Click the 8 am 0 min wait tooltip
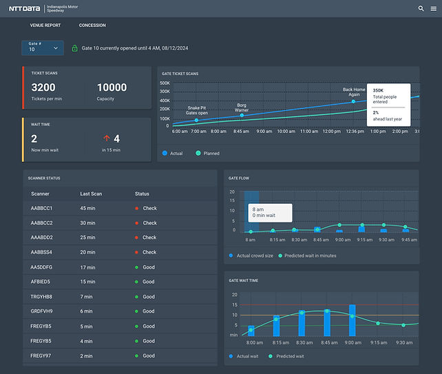 (x=270, y=213)
